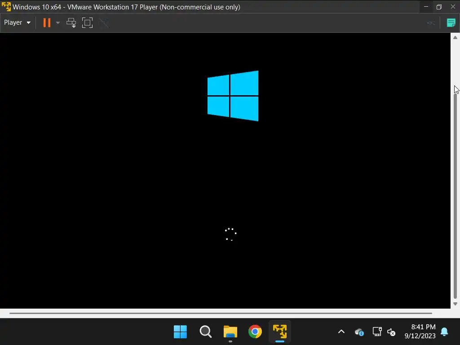Click Send Ctrl+Alt+Del toolbar icon
Viewport: 460px width, 345px height.
(71, 22)
